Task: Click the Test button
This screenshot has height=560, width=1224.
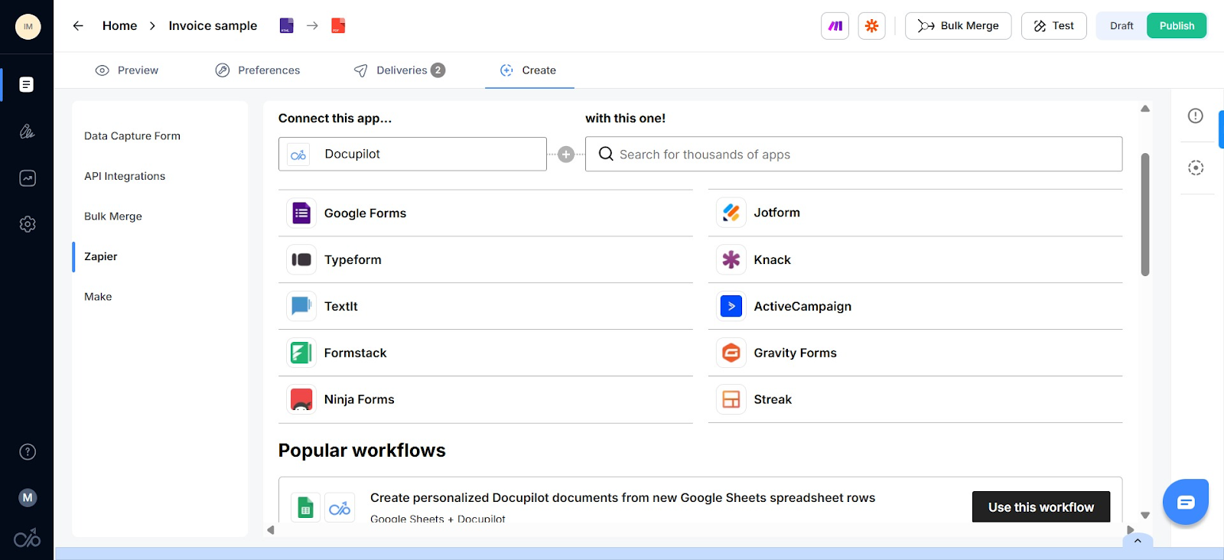Action: tap(1053, 26)
